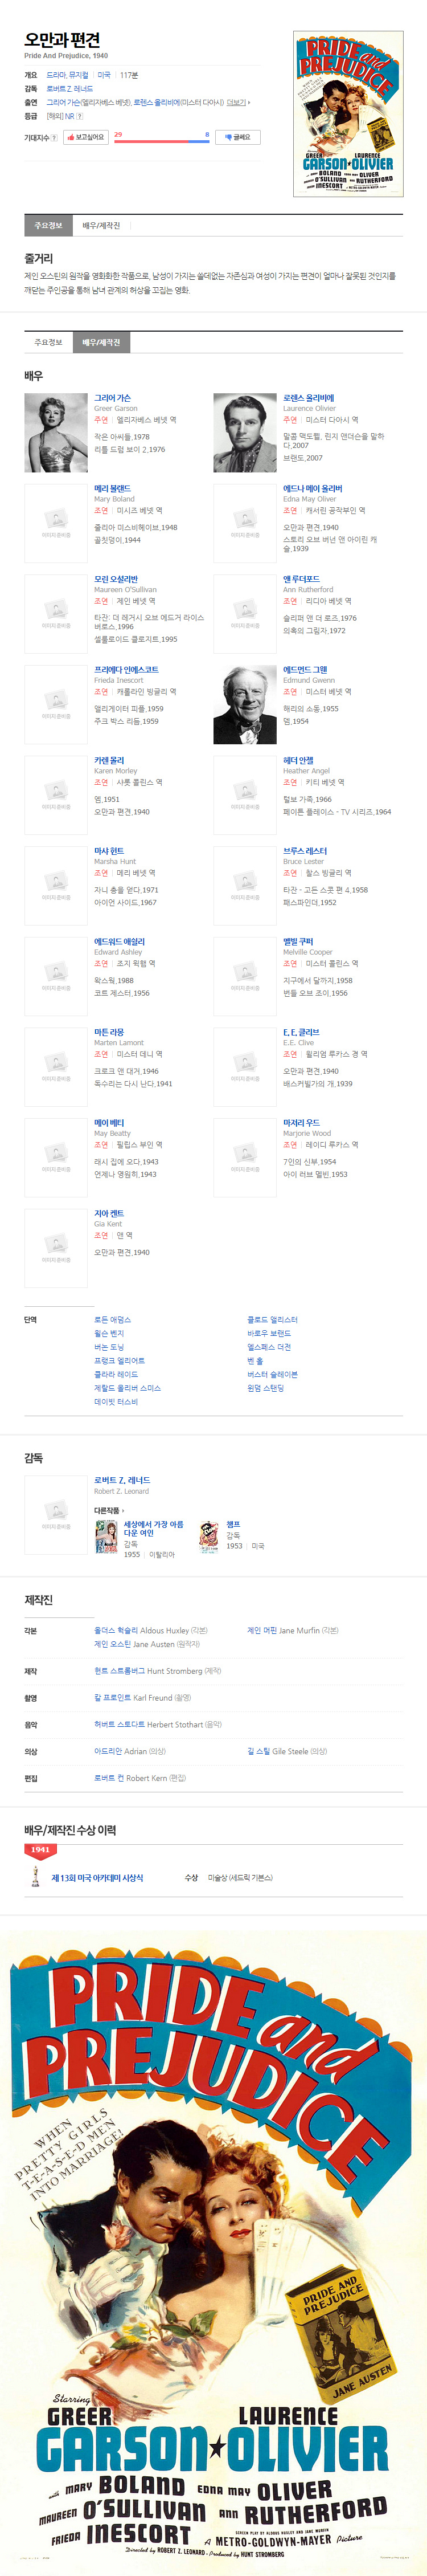Open the small movie poster at top right

tap(348, 113)
